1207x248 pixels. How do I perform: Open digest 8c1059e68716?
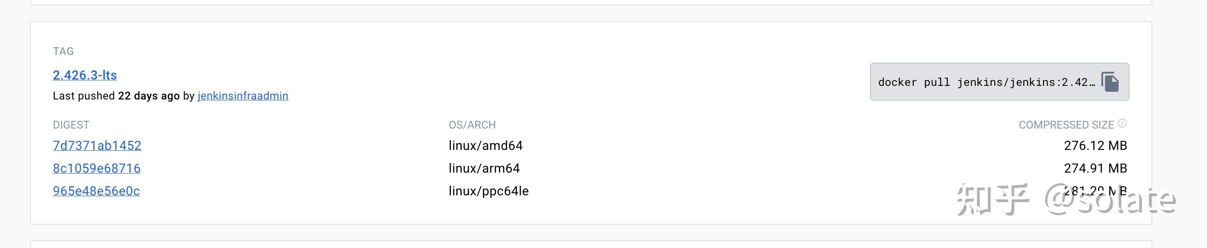point(97,168)
